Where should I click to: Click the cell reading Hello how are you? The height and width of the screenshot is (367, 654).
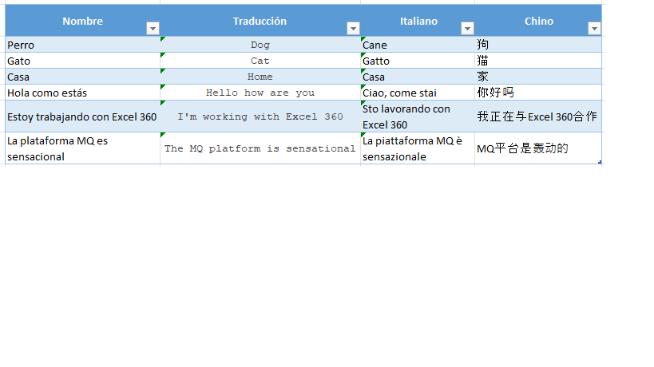pos(260,93)
